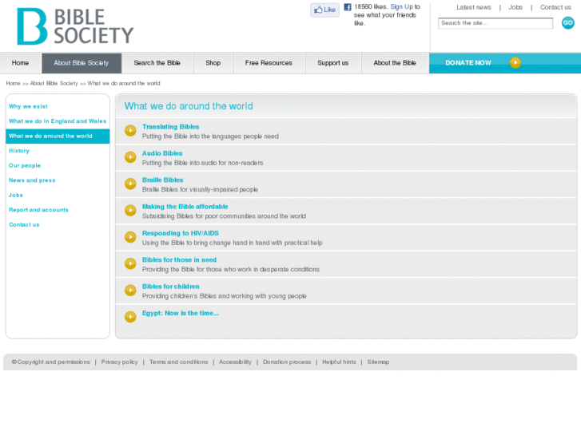
Task: Click 'Braille Bibles for visually-impaired people' text
Action: point(200,190)
